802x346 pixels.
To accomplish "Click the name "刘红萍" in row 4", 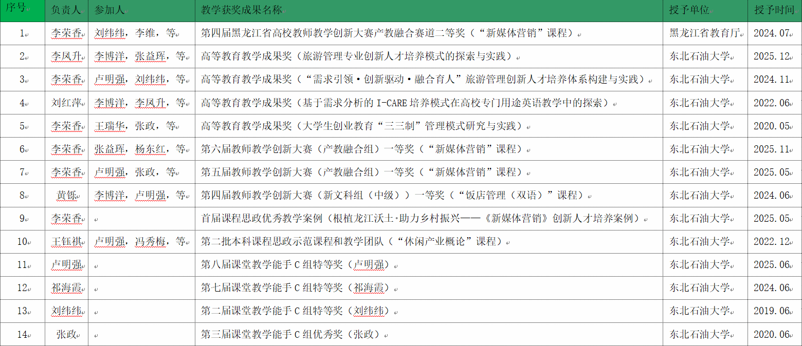I will coord(66,103).
